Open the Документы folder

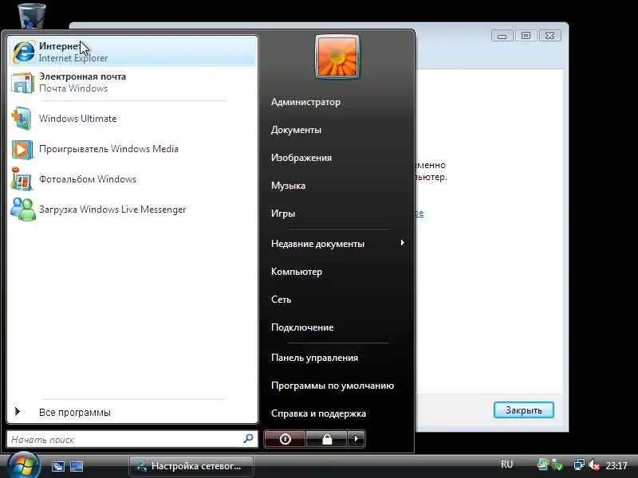click(296, 130)
